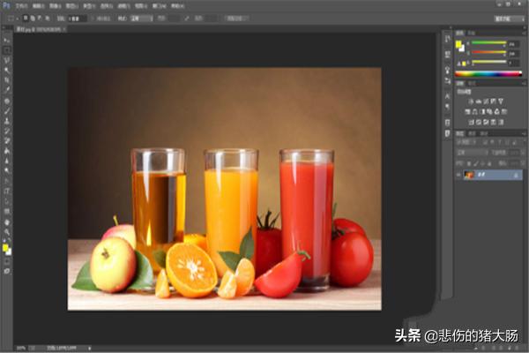Select the Crop tool
This screenshot has width=529, height=353.
point(7,79)
